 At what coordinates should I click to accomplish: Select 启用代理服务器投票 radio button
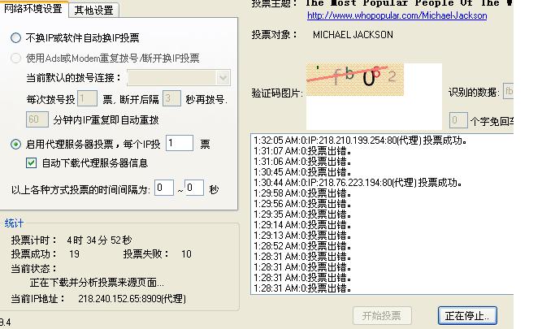point(16,145)
